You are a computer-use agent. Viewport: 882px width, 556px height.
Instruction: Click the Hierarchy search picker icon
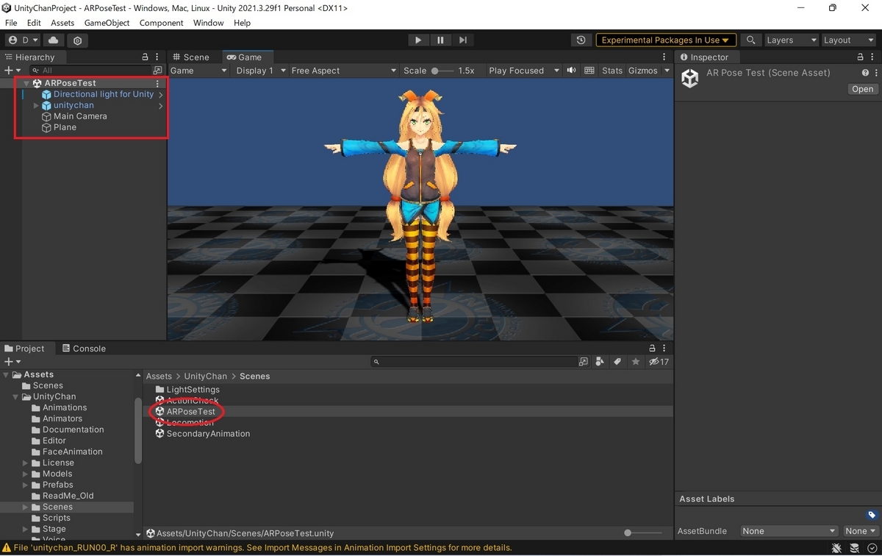(x=157, y=71)
